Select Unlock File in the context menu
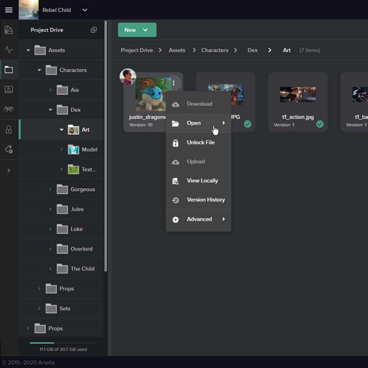This screenshot has width=368, height=368. [201, 142]
